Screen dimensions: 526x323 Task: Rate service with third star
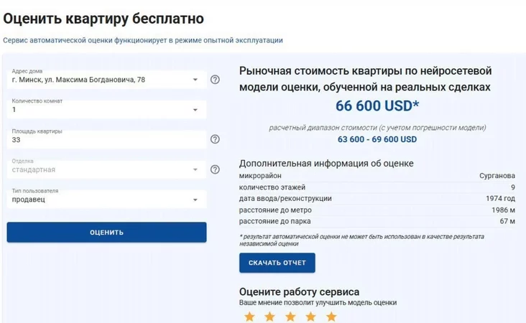[290, 316]
